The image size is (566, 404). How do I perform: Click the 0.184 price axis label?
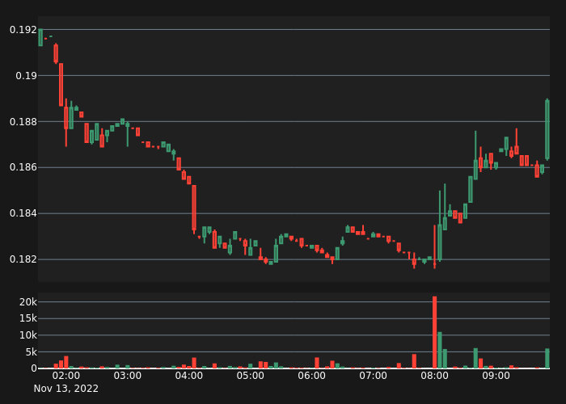(x=23, y=213)
